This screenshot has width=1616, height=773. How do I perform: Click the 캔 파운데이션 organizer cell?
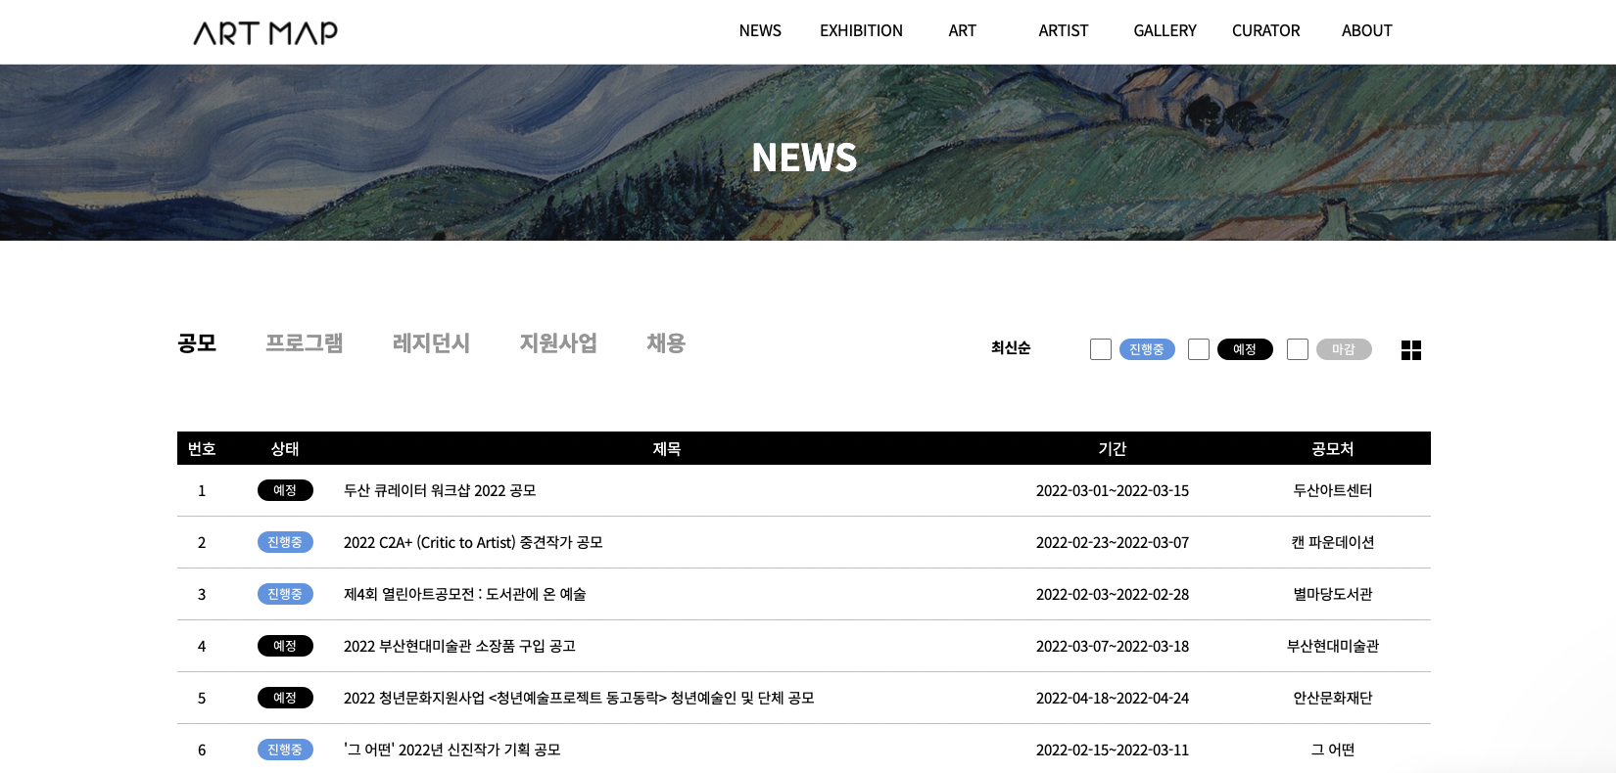(1333, 542)
